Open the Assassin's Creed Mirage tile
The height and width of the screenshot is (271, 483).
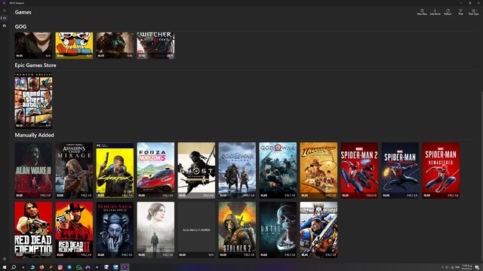coord(74,170)
